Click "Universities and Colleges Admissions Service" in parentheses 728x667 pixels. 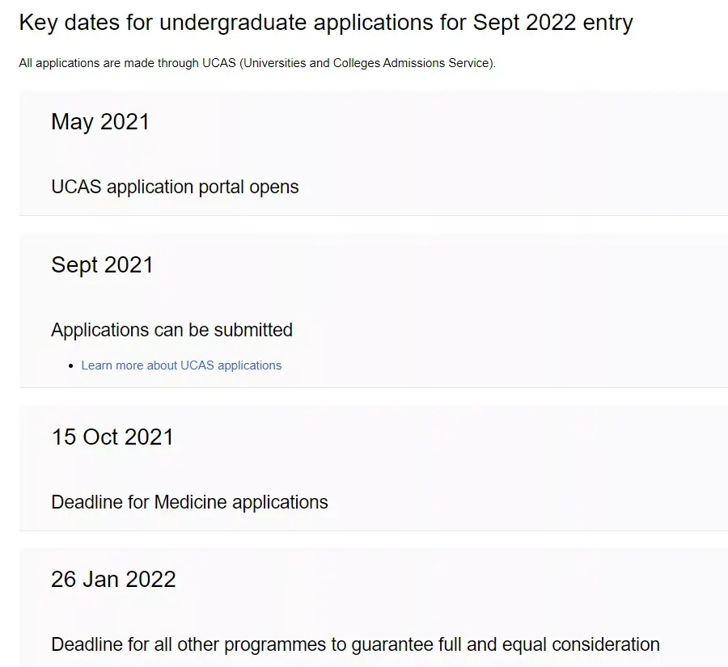click(x=368, y=63)
